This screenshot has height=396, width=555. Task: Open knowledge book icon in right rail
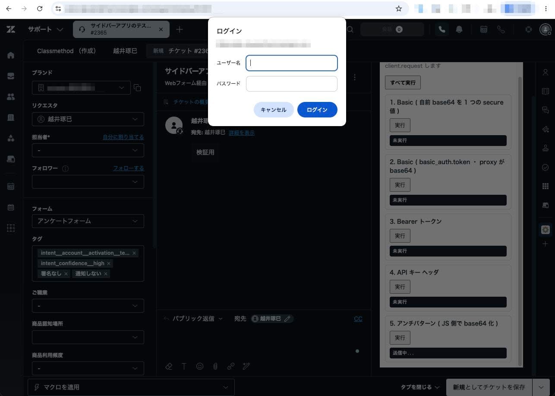click(546, 91)
